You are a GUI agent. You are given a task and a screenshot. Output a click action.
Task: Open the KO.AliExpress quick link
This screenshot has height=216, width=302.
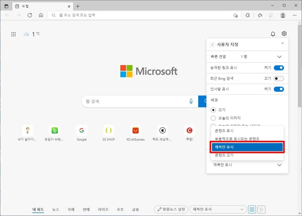click(136, 133)
